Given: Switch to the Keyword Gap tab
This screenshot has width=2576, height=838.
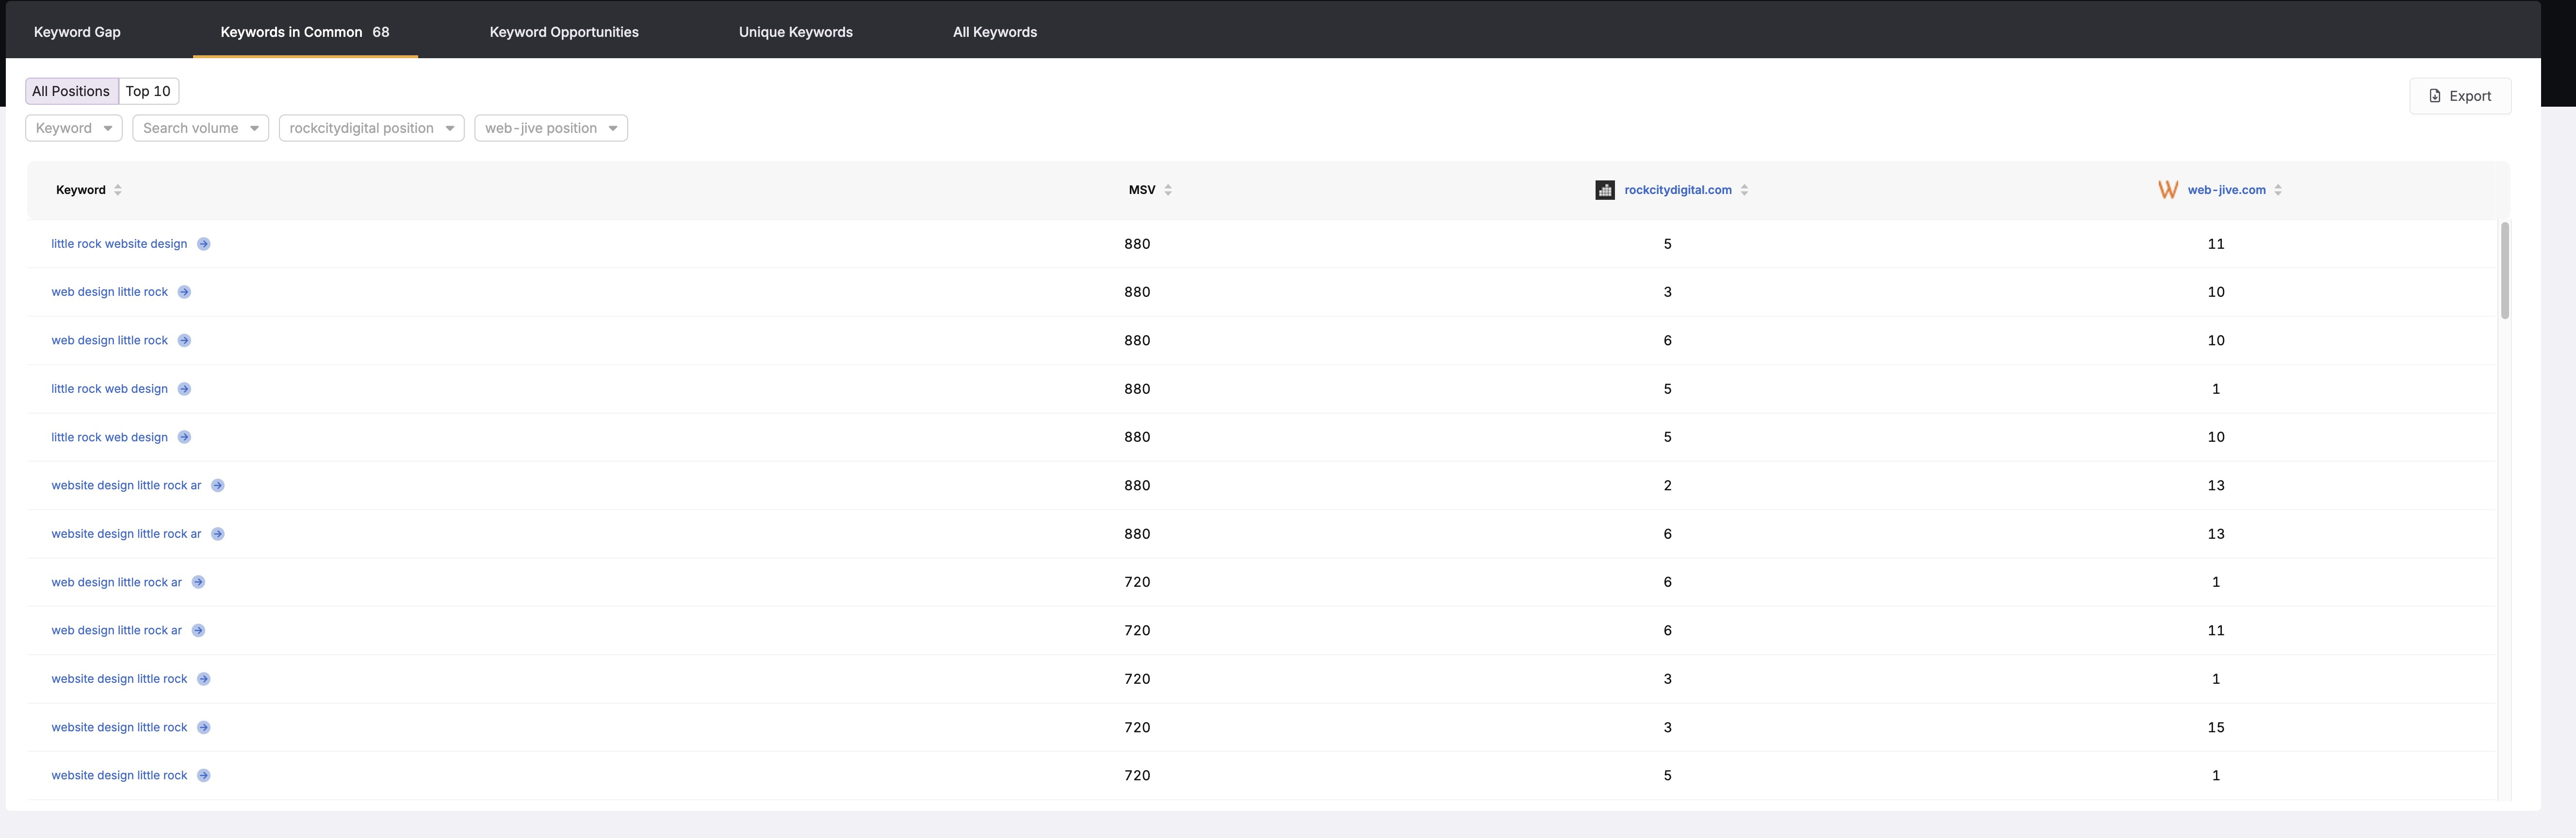Looking at the screenshot, I should tap(77, 32).
